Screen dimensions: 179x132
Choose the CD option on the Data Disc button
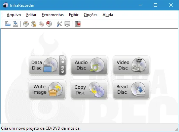pos(63,60)
